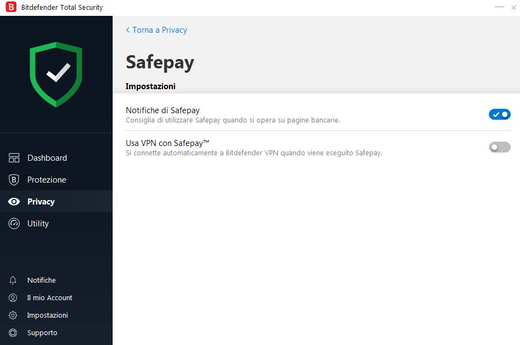Minimize the Bitdefender window
This screenshot has height=345, width=520.
point(499,7)
